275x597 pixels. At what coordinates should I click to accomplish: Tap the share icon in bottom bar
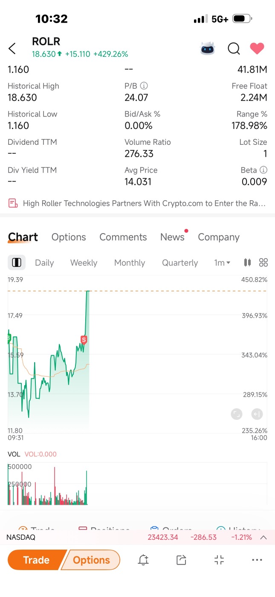tap(181, 560)
